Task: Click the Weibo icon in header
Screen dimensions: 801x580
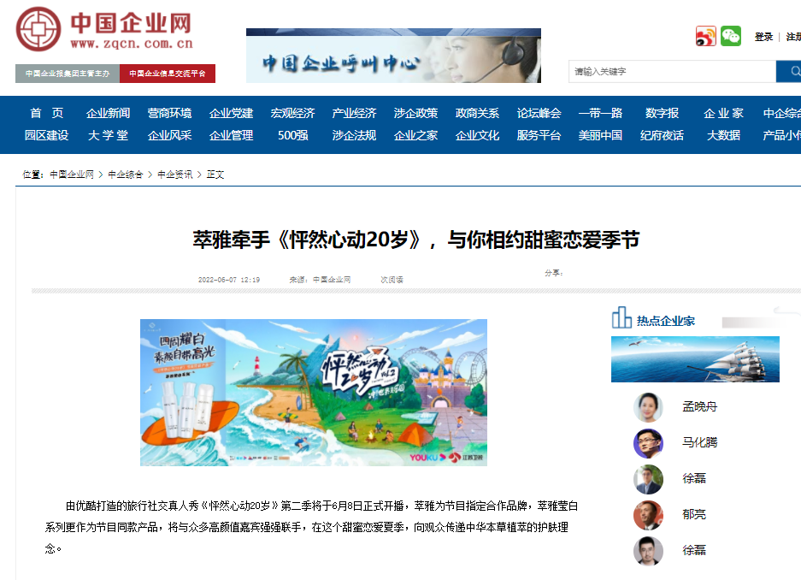Action: tap(705, 37)
